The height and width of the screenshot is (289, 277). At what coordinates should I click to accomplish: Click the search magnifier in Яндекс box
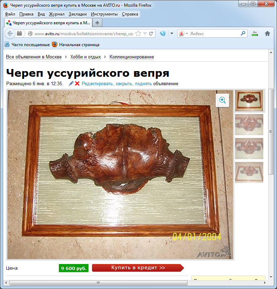coord(243,34)
